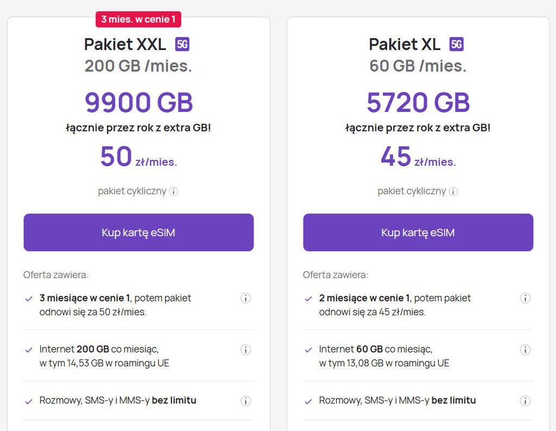Show info about XXL Internet 200 GB
Image resolution: width=556 pixels, height=431 pixels.
tap(245, 349)
